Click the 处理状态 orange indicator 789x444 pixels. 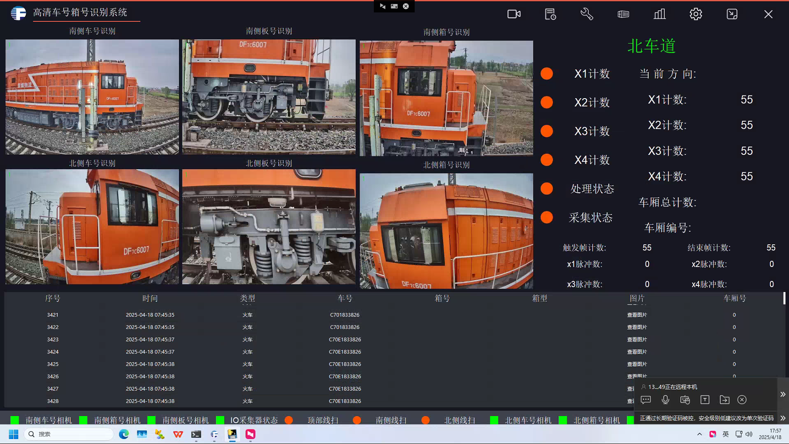(x=547, y=189)
